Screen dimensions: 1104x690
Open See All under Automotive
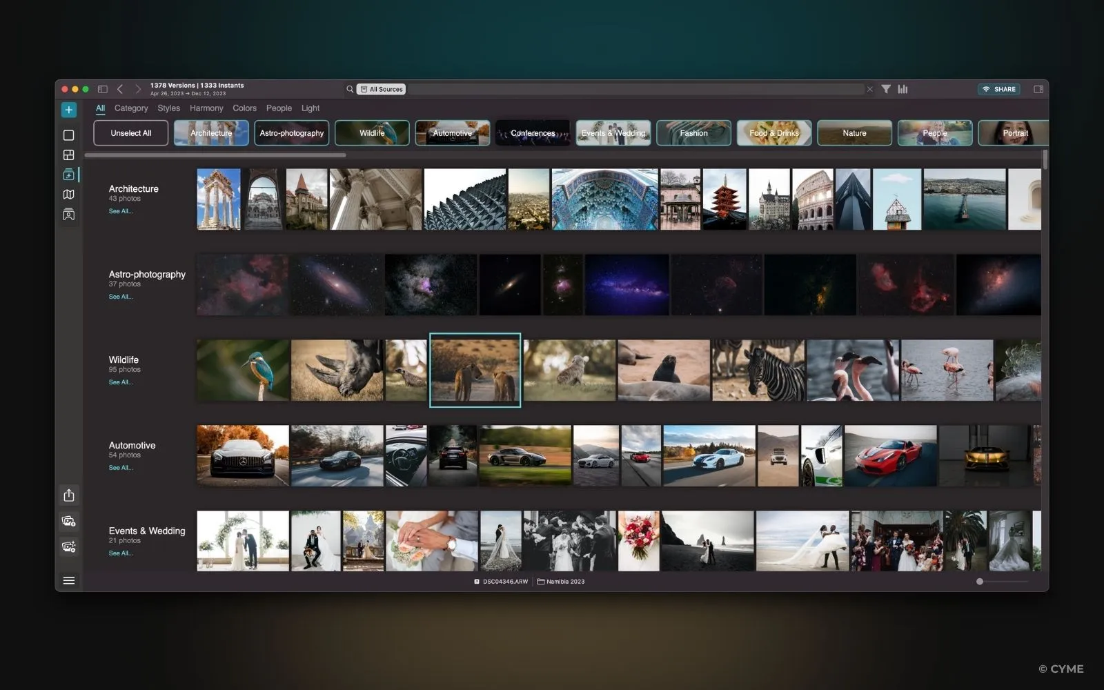click(121, 468)
